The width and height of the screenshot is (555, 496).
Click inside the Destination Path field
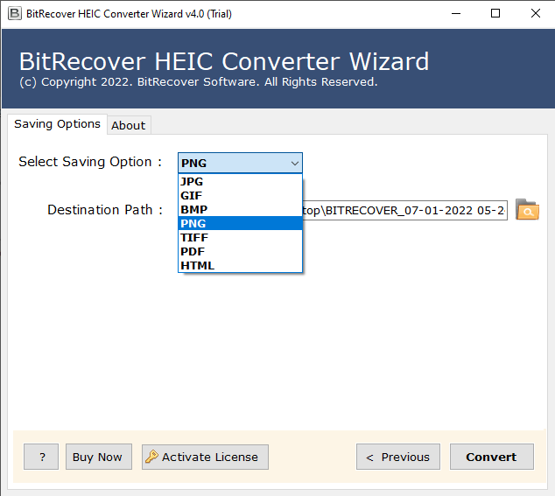(x=404, y=211)
